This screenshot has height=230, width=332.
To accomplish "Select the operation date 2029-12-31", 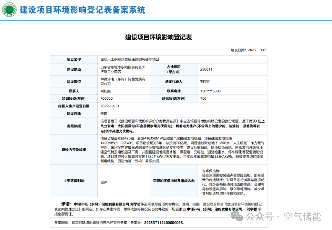I will point(110,106).
